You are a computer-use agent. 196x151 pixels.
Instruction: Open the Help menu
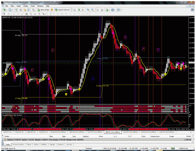(47, 6)
